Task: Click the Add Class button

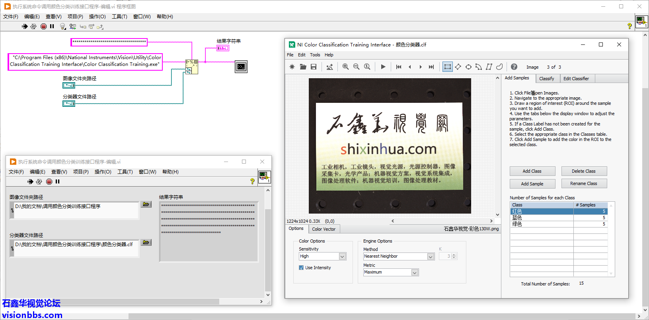Action: [532, 171]
